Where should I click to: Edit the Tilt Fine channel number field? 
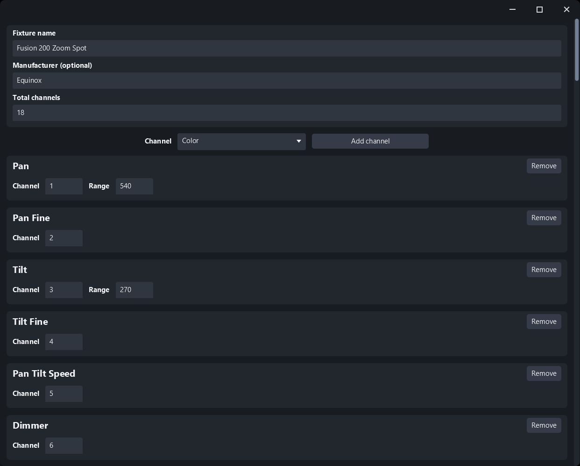pyautogui.click(x=64, y=342)
